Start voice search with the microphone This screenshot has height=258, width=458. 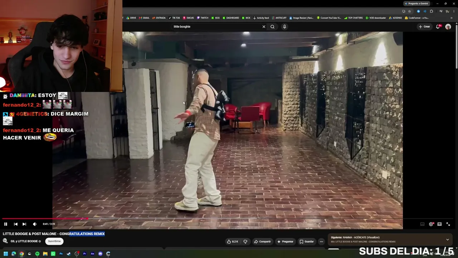coord(284,27)
